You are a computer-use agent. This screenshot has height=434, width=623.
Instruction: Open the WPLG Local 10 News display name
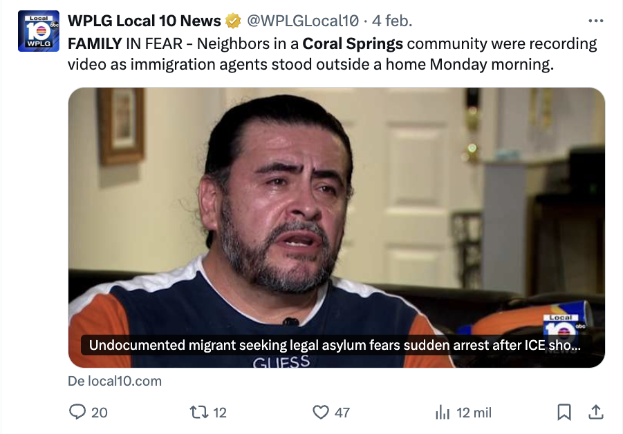click(x=145, y=21)
